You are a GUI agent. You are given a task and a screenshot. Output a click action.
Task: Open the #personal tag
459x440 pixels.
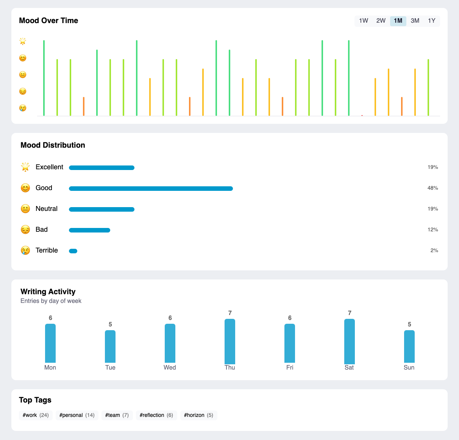click(77, 415)
